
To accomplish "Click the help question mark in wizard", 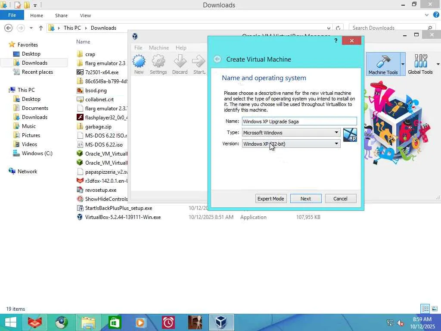I will click(x=336, y=41).
